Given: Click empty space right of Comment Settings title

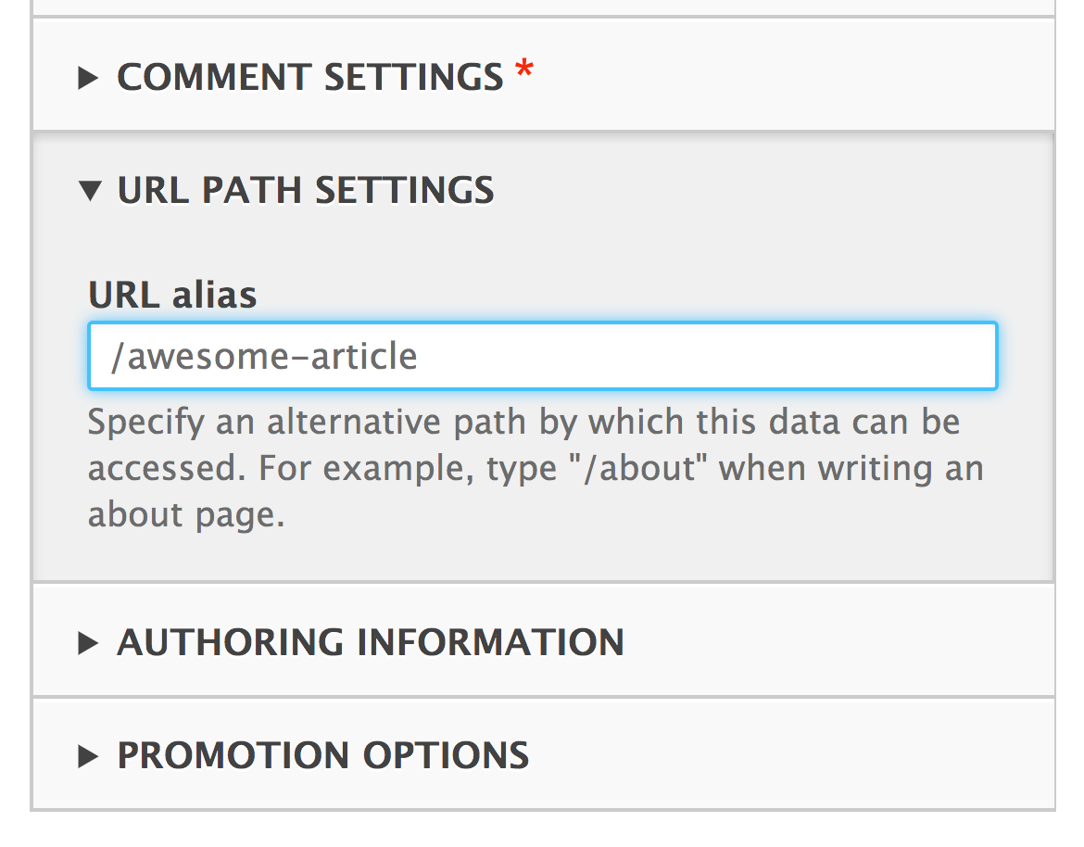Looking at the screenshot, I should (788, 78).
